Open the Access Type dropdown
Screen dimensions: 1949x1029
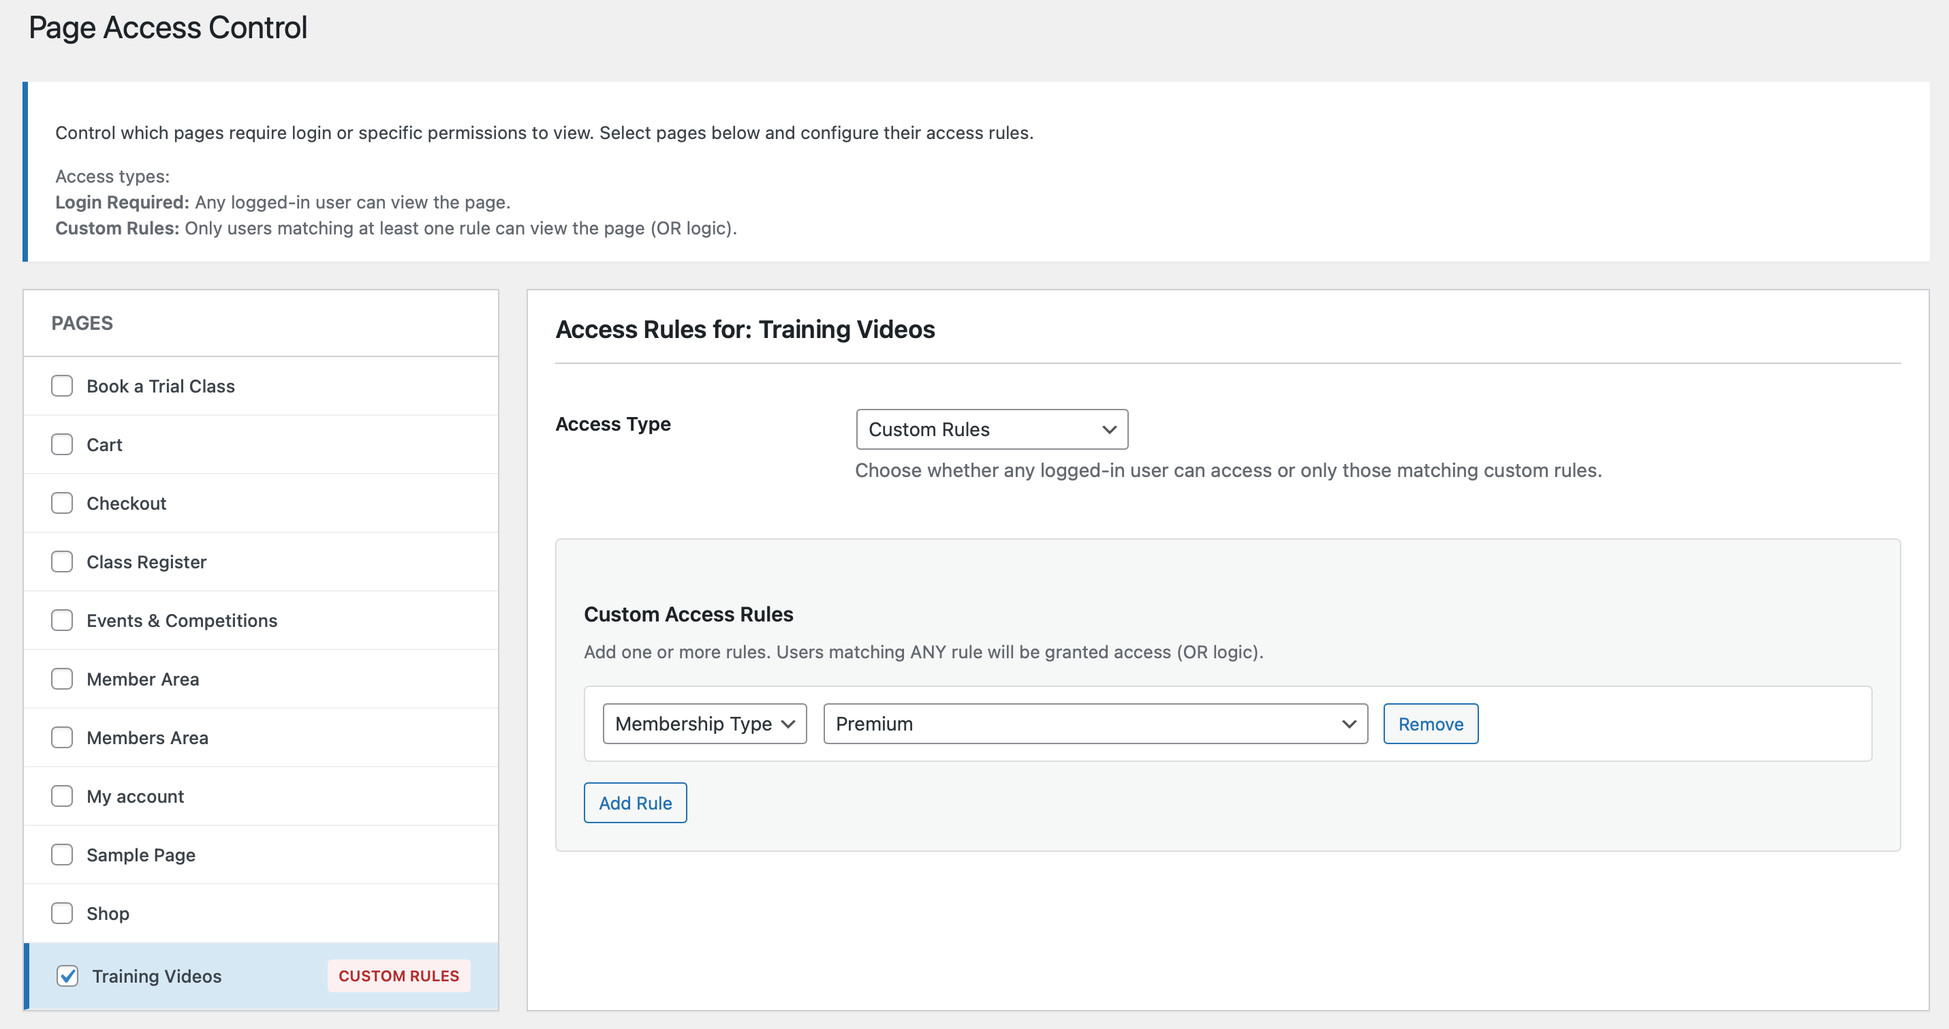[x=992, y=429]
